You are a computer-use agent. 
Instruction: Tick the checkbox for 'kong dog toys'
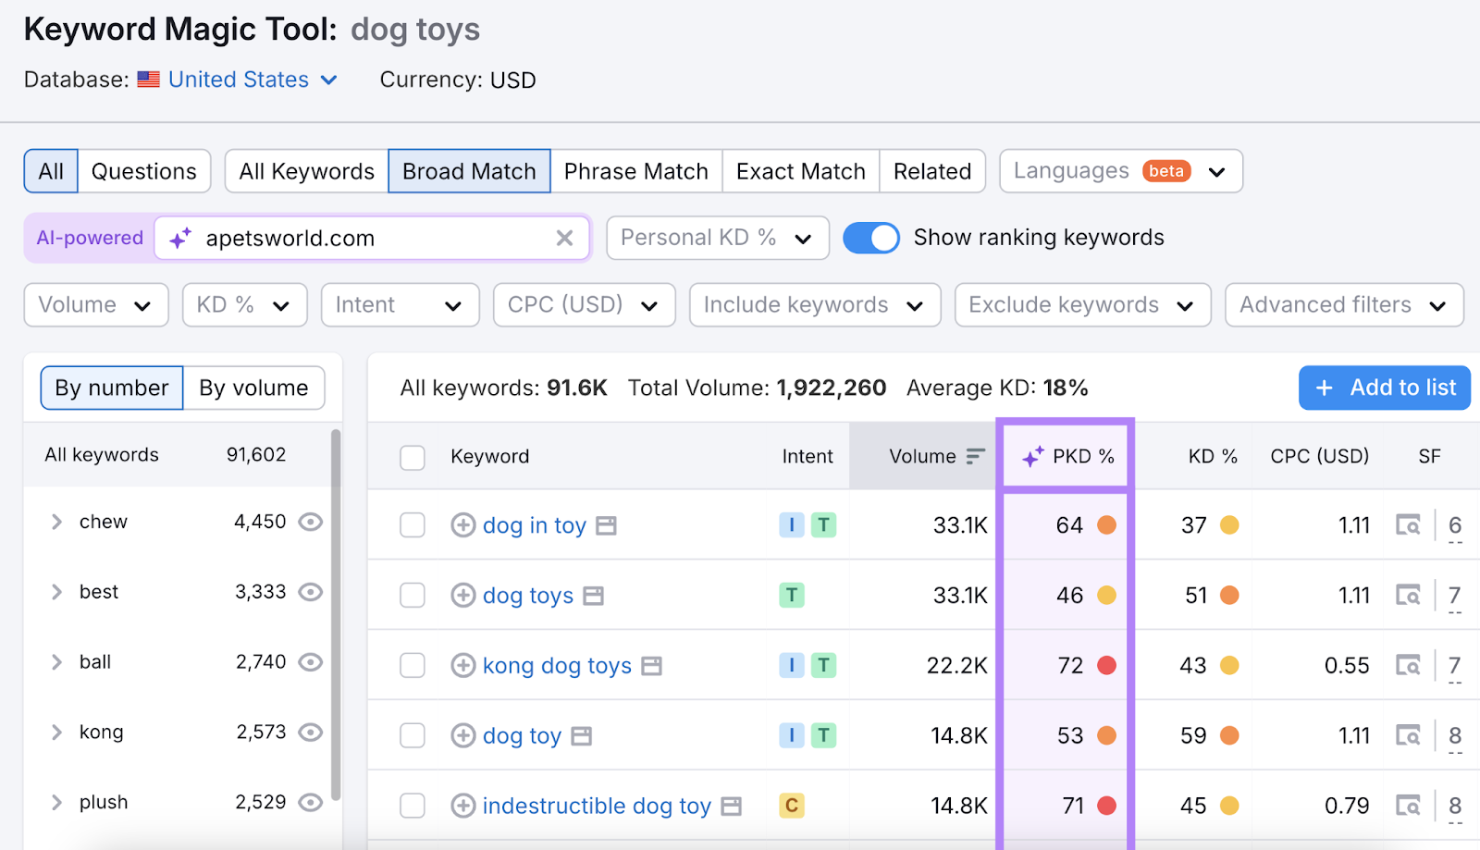coord(413,666)
